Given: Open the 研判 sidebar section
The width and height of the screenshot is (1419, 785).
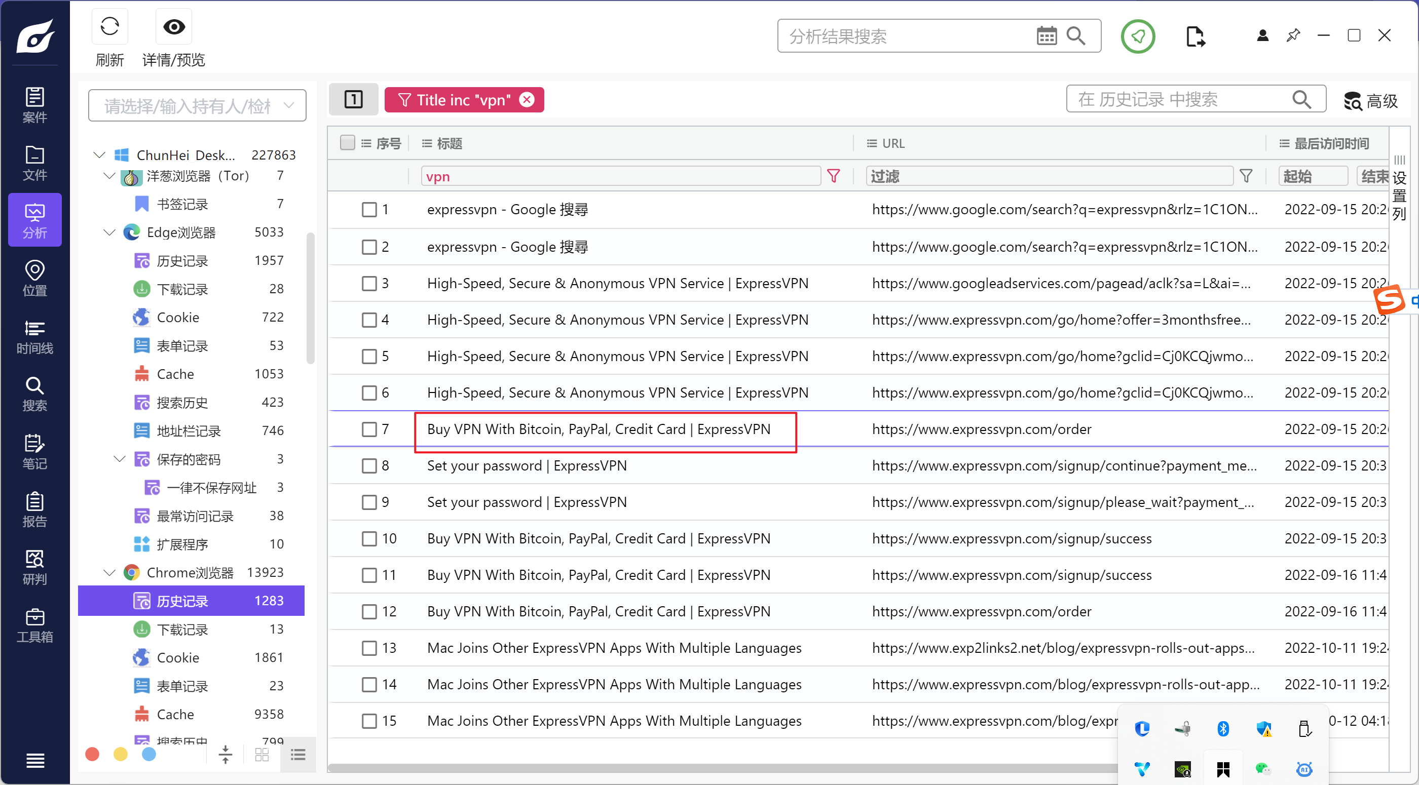Looking at the screenshot, I should (34, 567).
